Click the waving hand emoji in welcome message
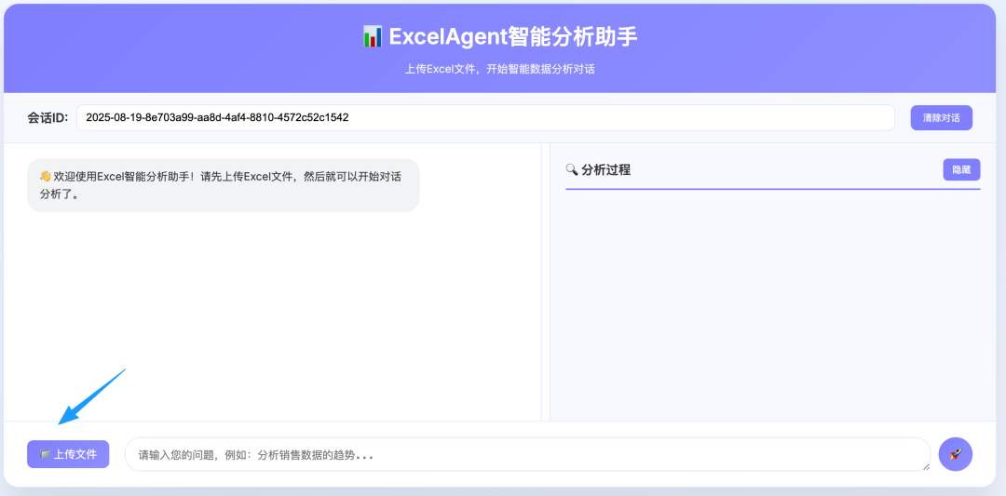This screenshot has width=1006, height=496. click(x=45, y=176)
